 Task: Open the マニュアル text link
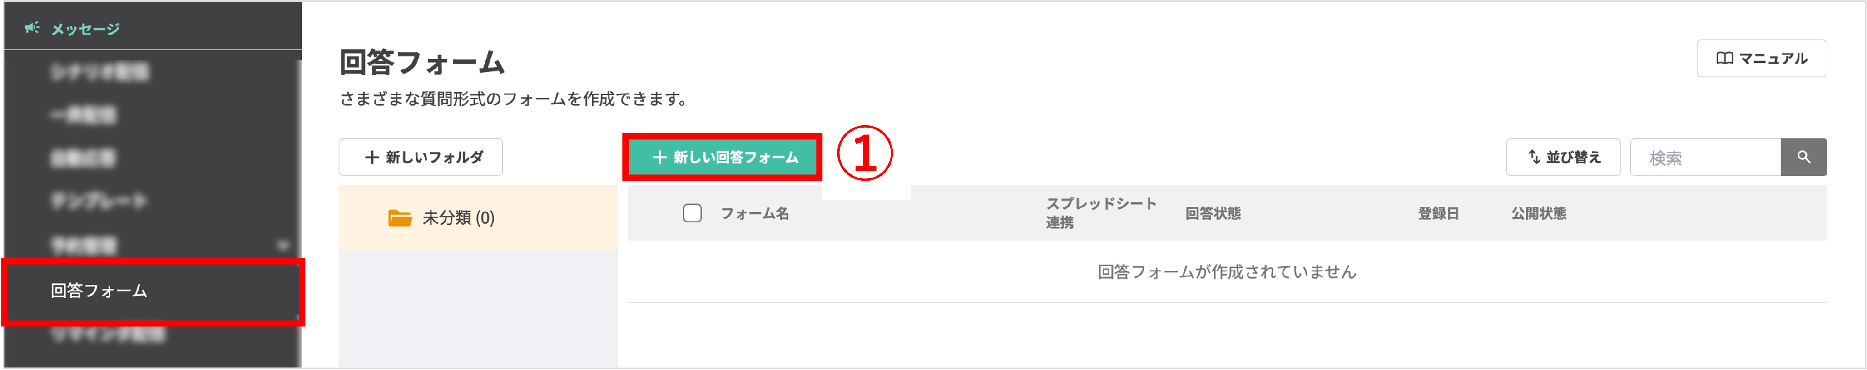(x=1773, y=59)
